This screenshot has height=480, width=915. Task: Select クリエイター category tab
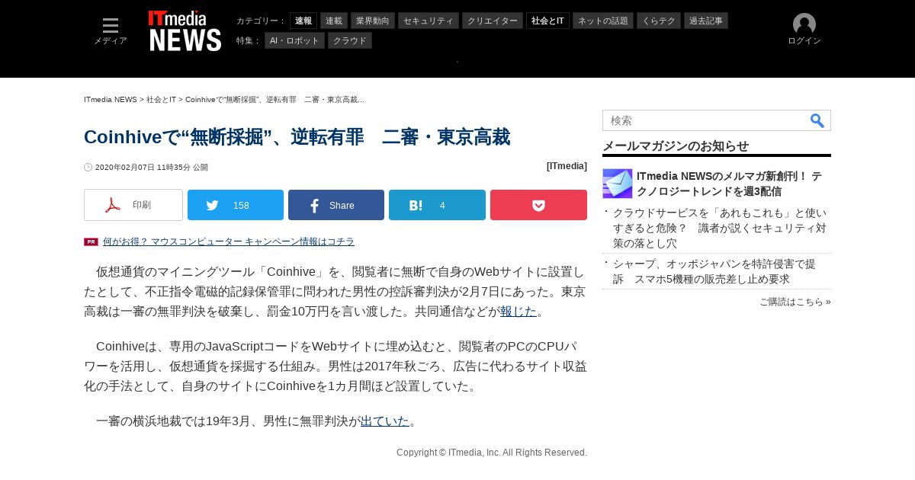click(493, 21)
